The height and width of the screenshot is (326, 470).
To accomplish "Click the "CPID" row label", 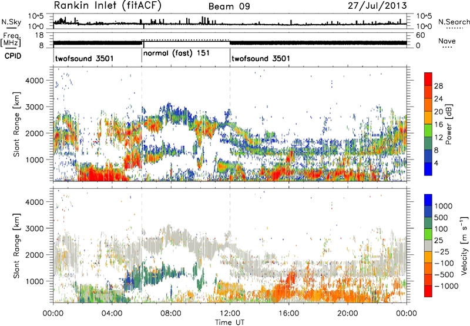I will [x=13, y=56].
